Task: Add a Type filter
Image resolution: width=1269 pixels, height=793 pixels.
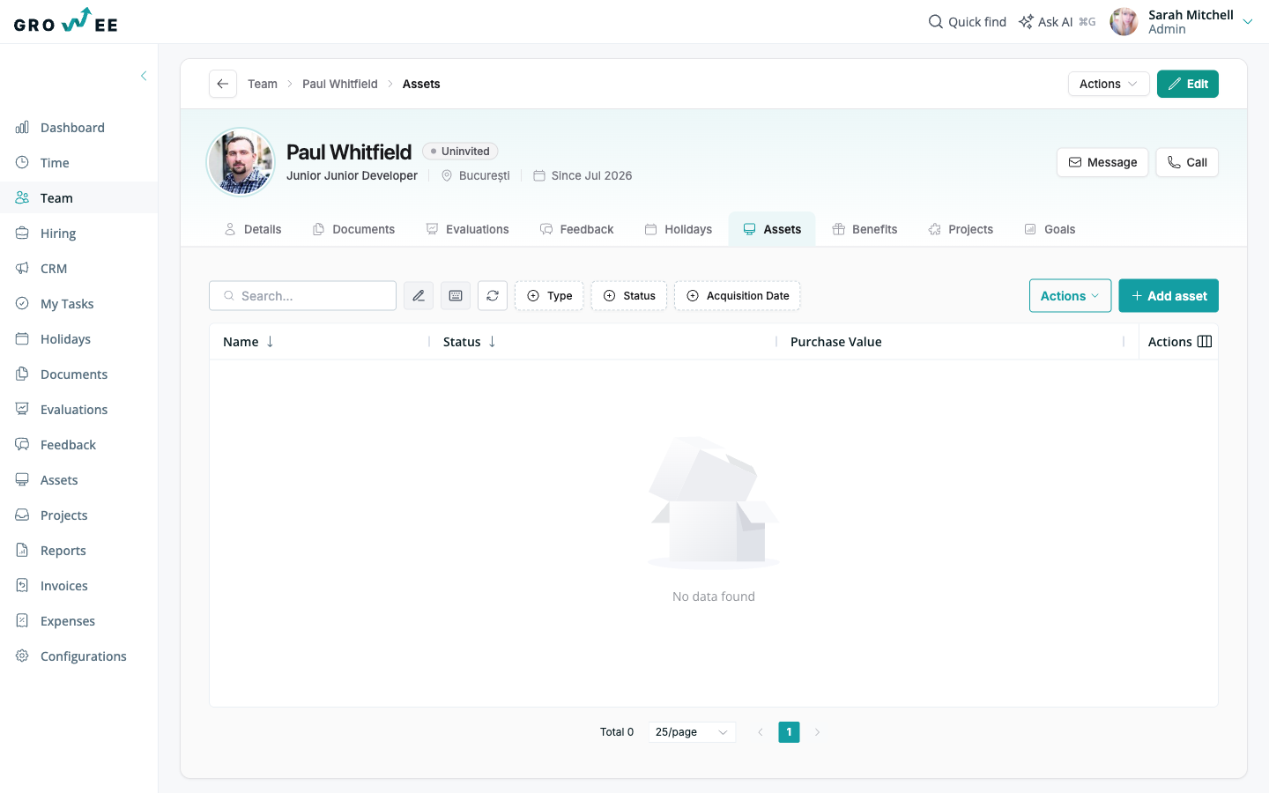Action: coord(549,296)
